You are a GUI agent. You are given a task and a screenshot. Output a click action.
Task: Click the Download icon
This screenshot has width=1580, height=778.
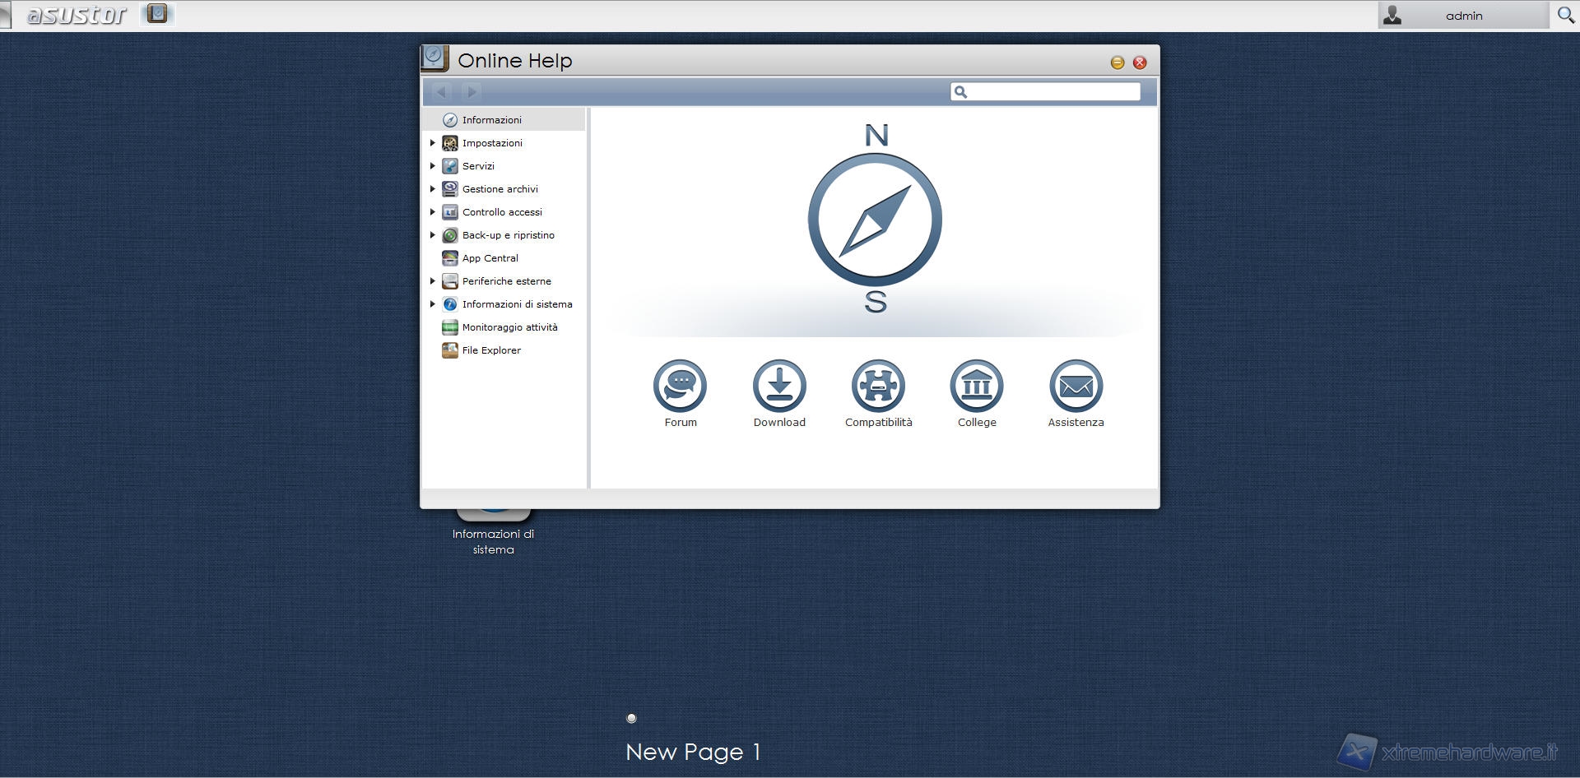point(779,386)
